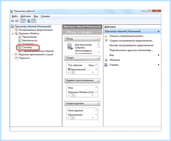Screen dimensions: 171x141
Task: Select Подписки tree item
Action: [24, 58]
